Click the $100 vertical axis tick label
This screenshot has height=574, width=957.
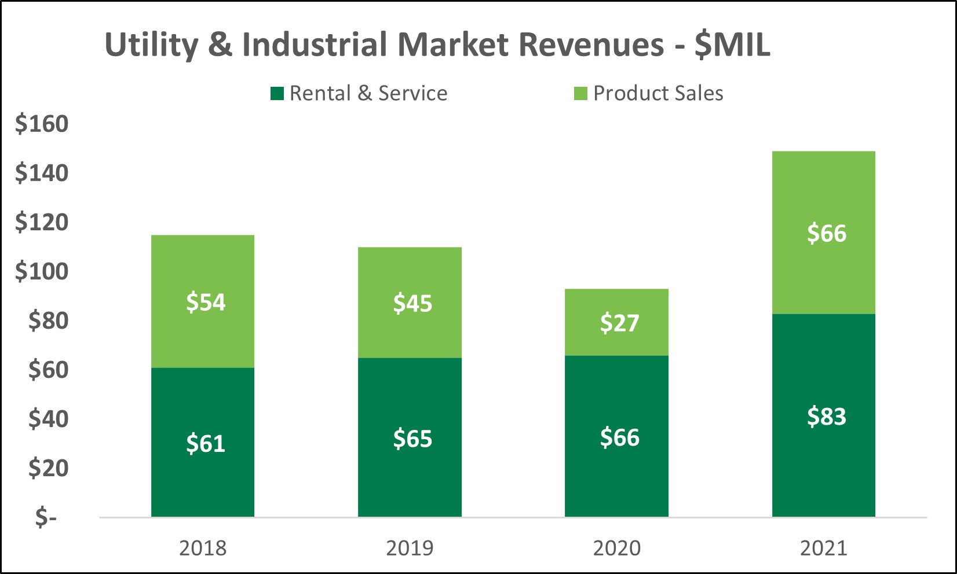(42, 271)
